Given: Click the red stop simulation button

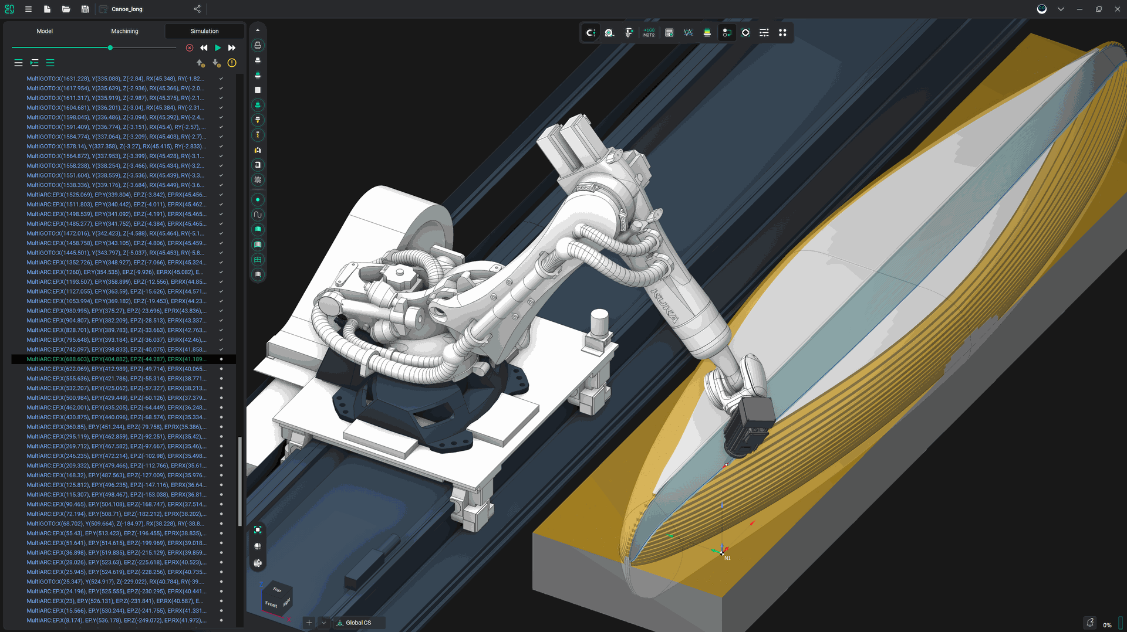Looking at the screenshot, I should 190,47.
